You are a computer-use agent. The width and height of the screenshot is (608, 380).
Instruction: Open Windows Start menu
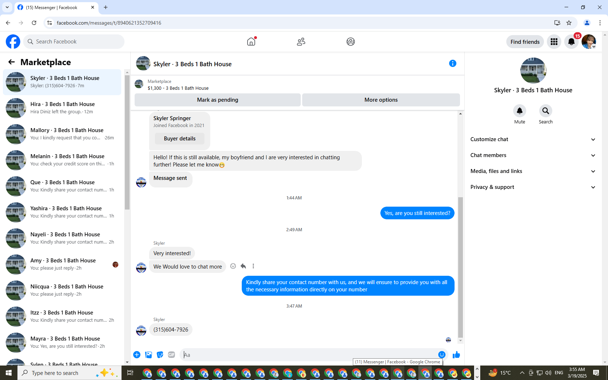9,373
